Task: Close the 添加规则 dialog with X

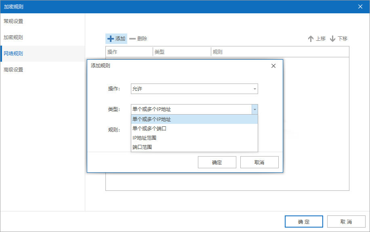Action: tap(273, 66)
